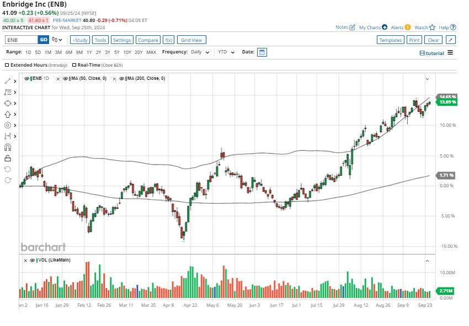Image resolution: width=469 pixels, height=326 pixels.
Task: Click the GO button
Action: click(x=44, y=40)
